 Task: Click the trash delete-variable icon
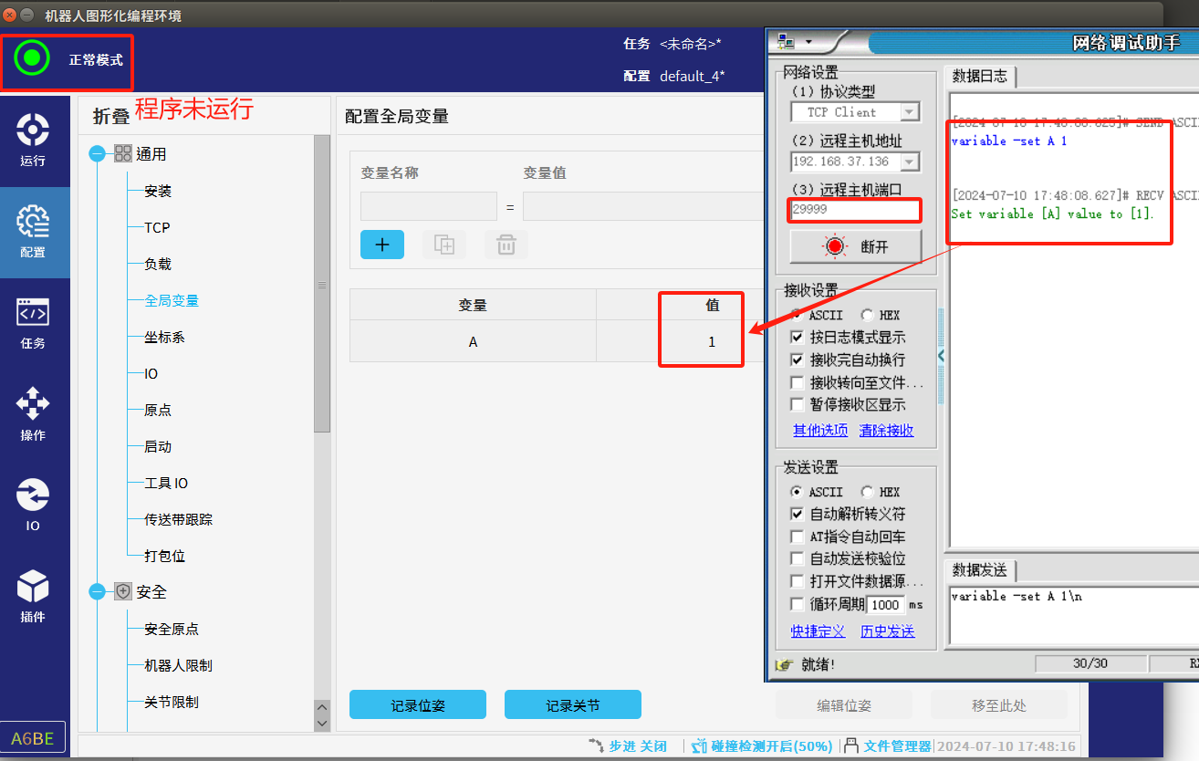[x=506, y=245]
